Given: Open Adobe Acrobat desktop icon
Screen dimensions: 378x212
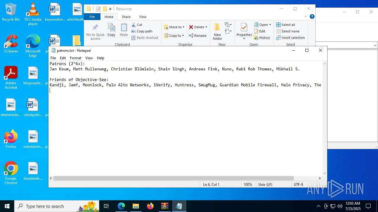Looking at the screenshot, I should coord(11,78).
